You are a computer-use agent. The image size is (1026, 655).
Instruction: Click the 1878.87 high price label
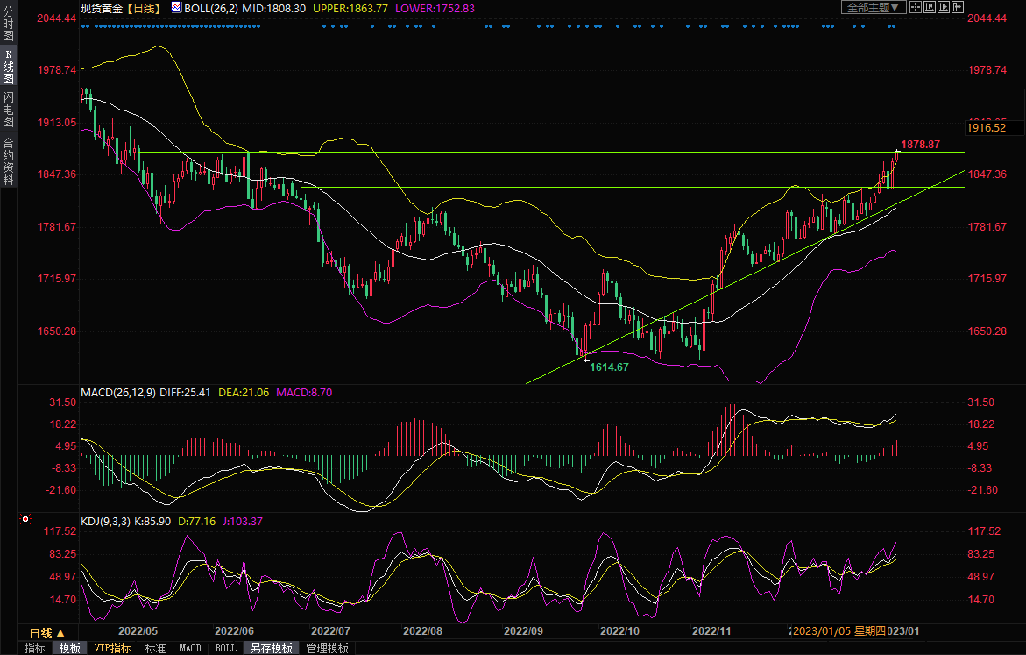[920, 144]
